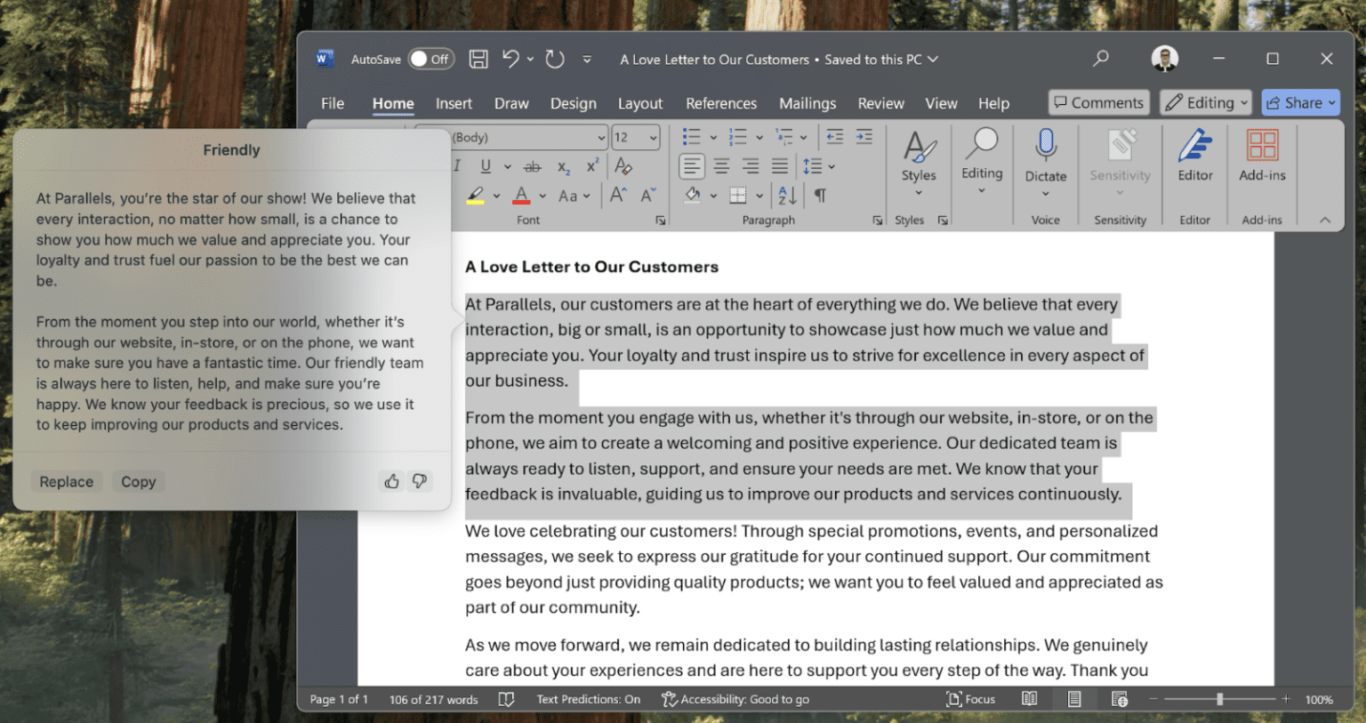The image size is (1366, 723).
Task: Click the Sort A-to-Z icon
Action: click(787, 196)
